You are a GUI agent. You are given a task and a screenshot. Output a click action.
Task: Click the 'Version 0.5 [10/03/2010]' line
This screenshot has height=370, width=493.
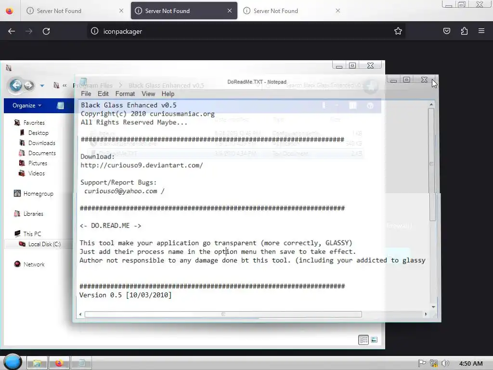(126, 295)
